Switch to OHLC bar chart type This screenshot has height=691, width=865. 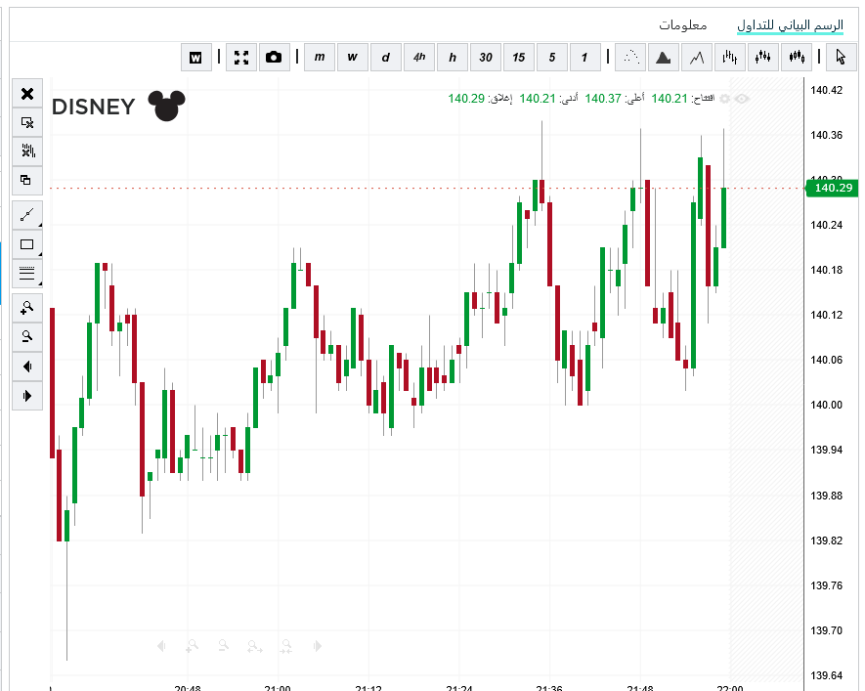click(x=730, y=58)
